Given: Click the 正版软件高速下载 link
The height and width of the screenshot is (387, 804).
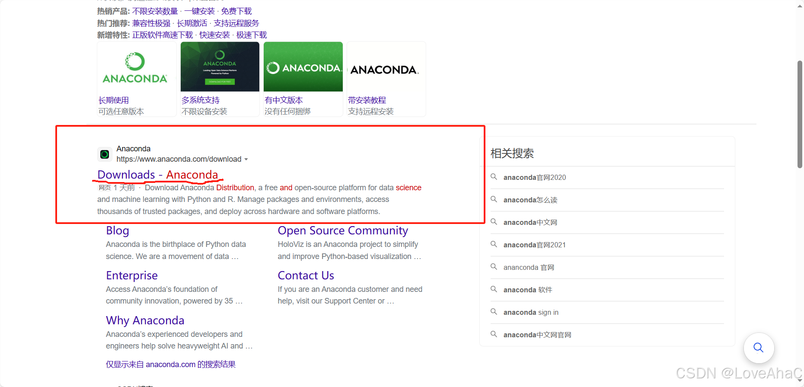Looking at the screenshot, I should pos(163,35).
